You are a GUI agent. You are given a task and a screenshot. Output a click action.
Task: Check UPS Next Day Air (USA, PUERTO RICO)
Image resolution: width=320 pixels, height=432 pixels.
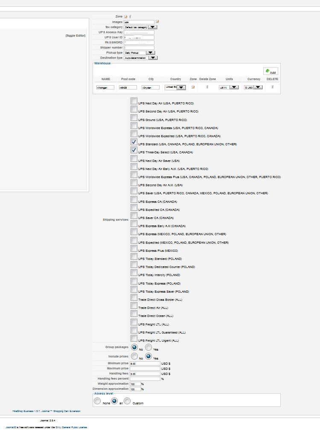click(x=134, y=101)
